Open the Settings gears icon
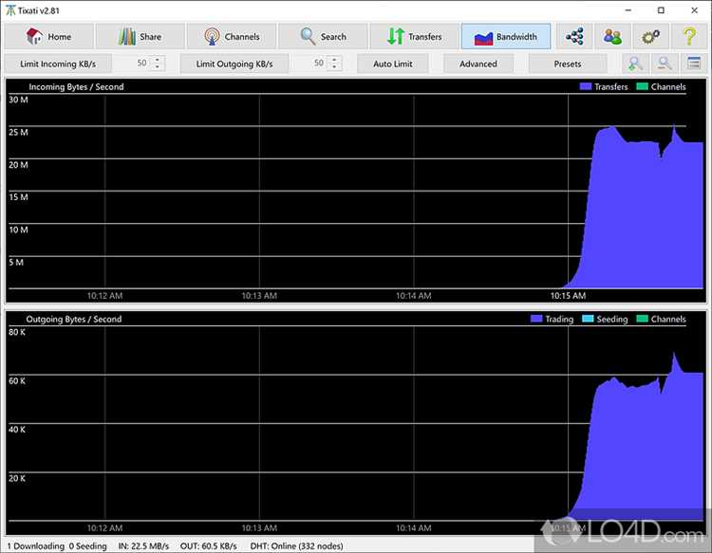This screenshot has height=553, width=712. point(650,36)
